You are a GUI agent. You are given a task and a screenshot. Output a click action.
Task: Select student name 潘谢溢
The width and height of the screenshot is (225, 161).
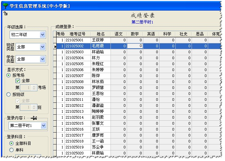click(98, 105)
